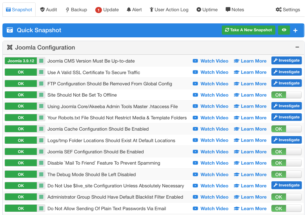Click the red update notification badge
Viewport: 307px width, 215px height.
coord(98,10)
